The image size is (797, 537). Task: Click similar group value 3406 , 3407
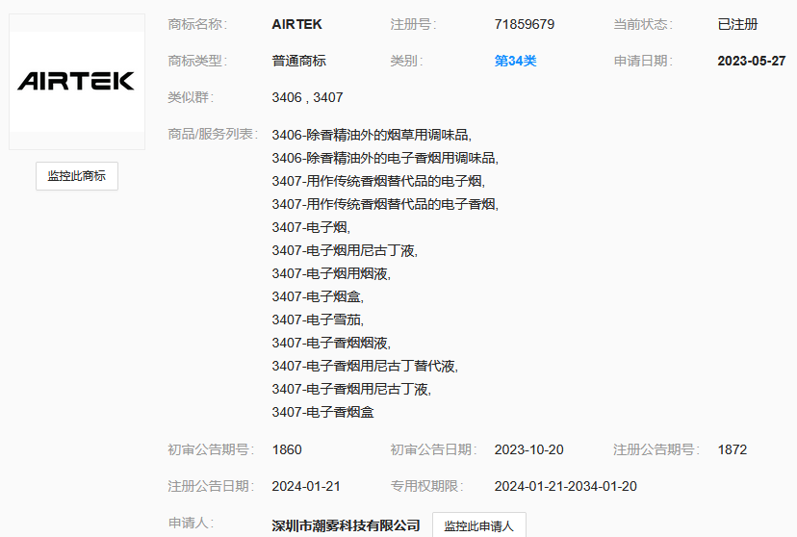307,97
